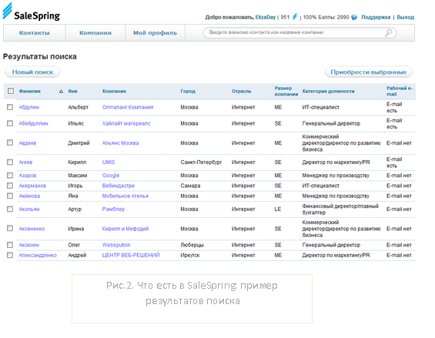Open company Рамблер

(x=113, y=209)
